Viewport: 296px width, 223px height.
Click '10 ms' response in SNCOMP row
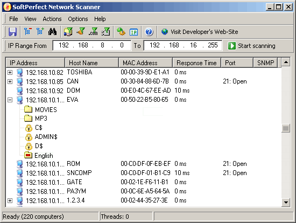[x=182, y=173]
